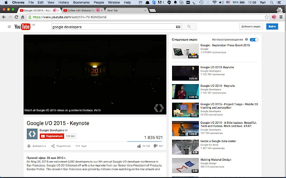Click the subscriber count 778 562
The height and width of the screenshot is (178, 286).
[x=70, y=136]
